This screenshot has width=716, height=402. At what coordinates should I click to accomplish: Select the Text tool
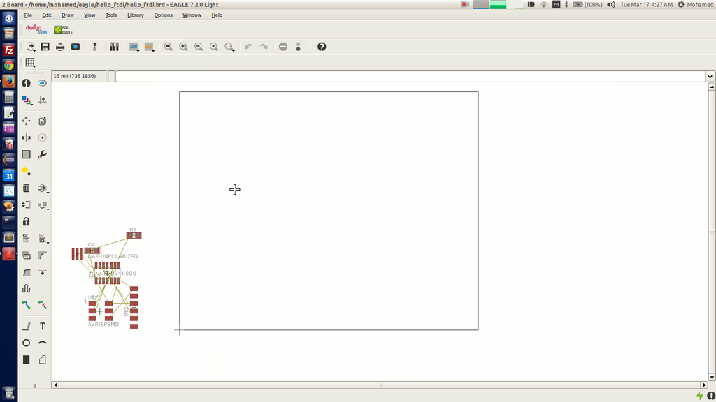click(x=43, y=326)
